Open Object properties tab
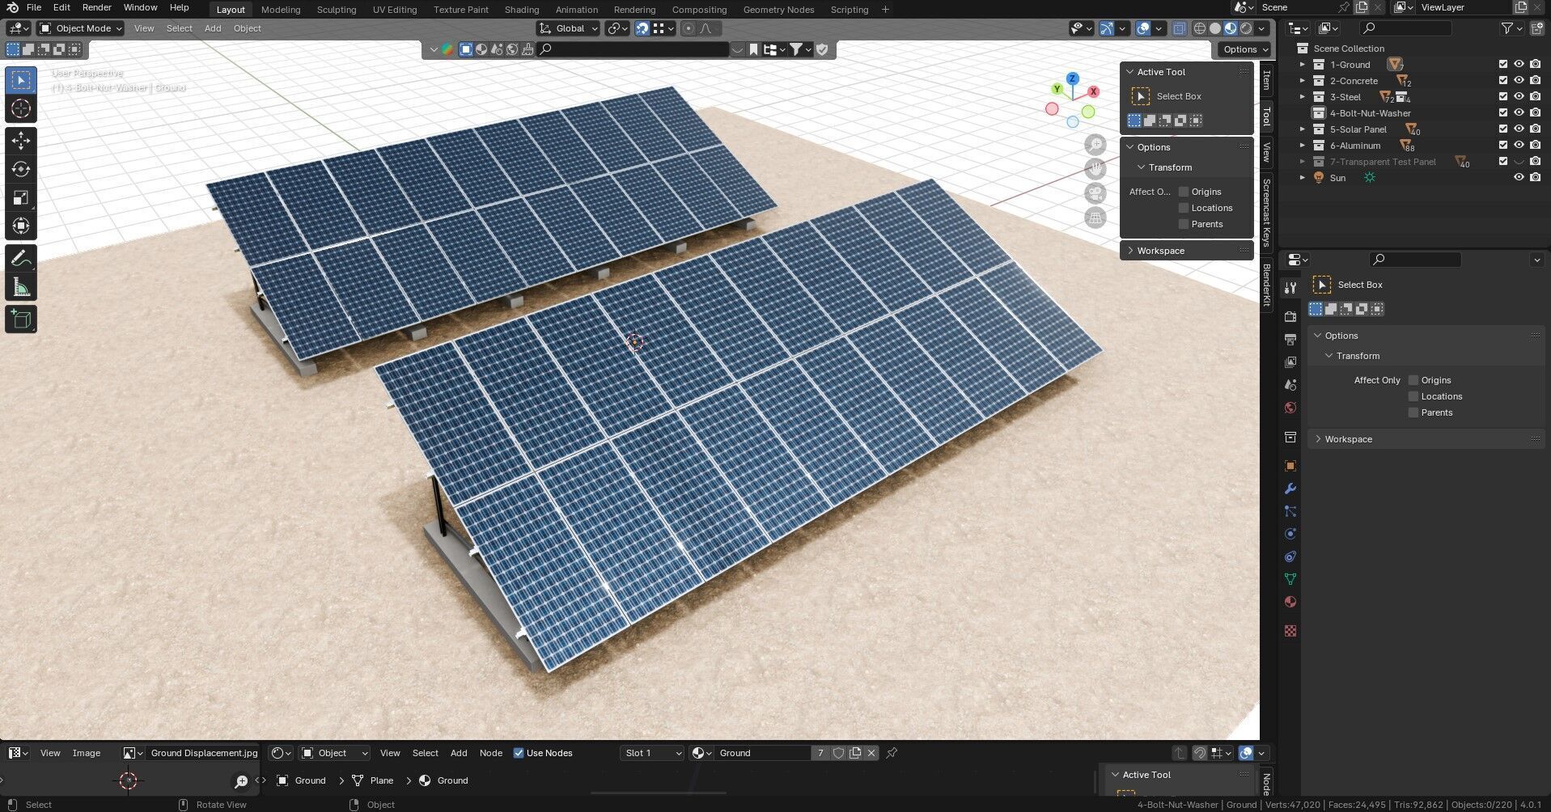 [x=1290, y=466]
